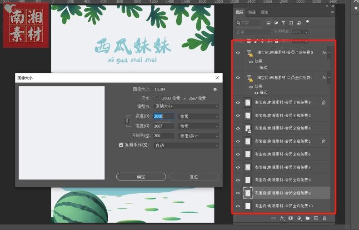The width and height of the screenshot is (359, 230).
Task: Confirm the Image Size dialog
Action: [141, 177]
